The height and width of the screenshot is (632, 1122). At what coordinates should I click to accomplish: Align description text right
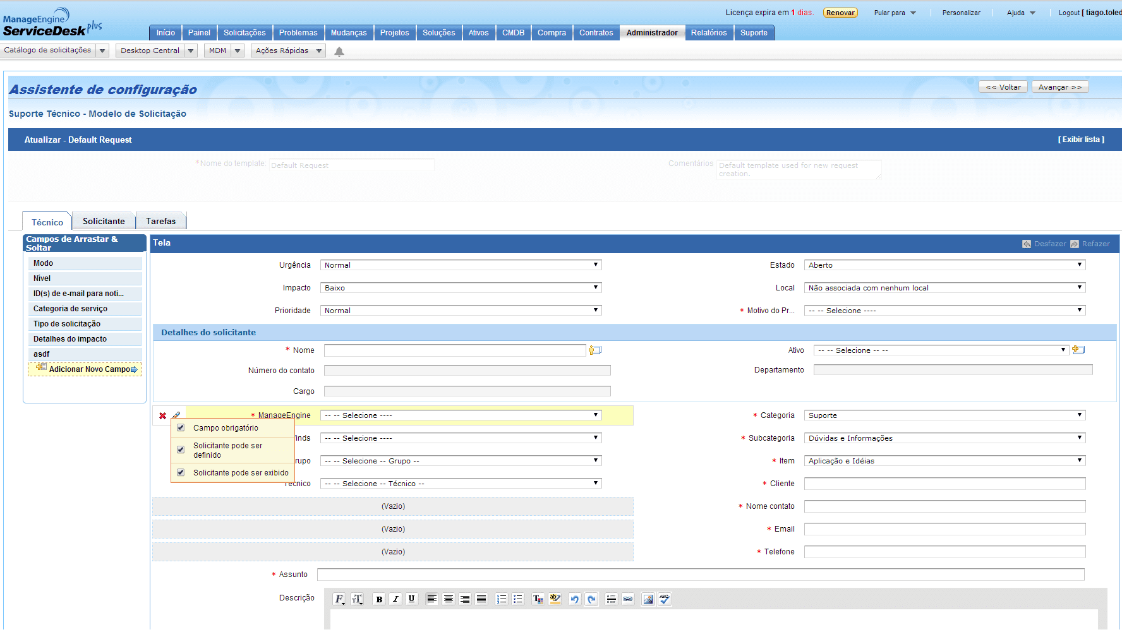(x=465, y=599)
